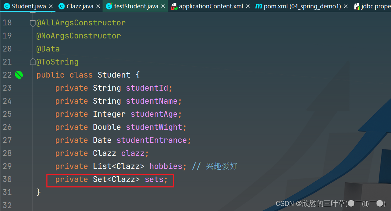Image resolution: width=391 pixels, height=211 pixels.
Task: Click the @Data annotation
Action: [x=48, y=49]
